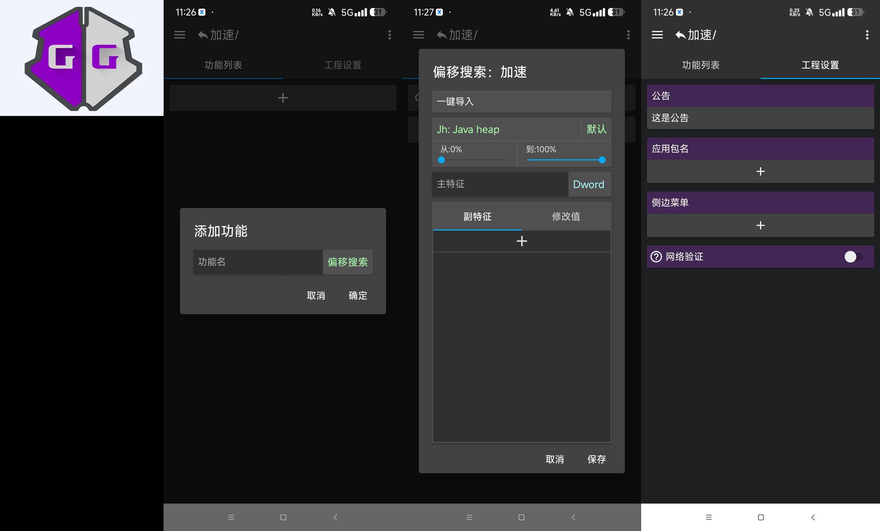
Task: Click help question-mark icon beside 网络验证
Action: 656,257
